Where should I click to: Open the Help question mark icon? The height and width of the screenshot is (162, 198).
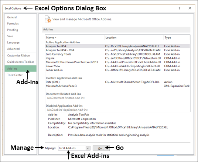tap(179, 8)
